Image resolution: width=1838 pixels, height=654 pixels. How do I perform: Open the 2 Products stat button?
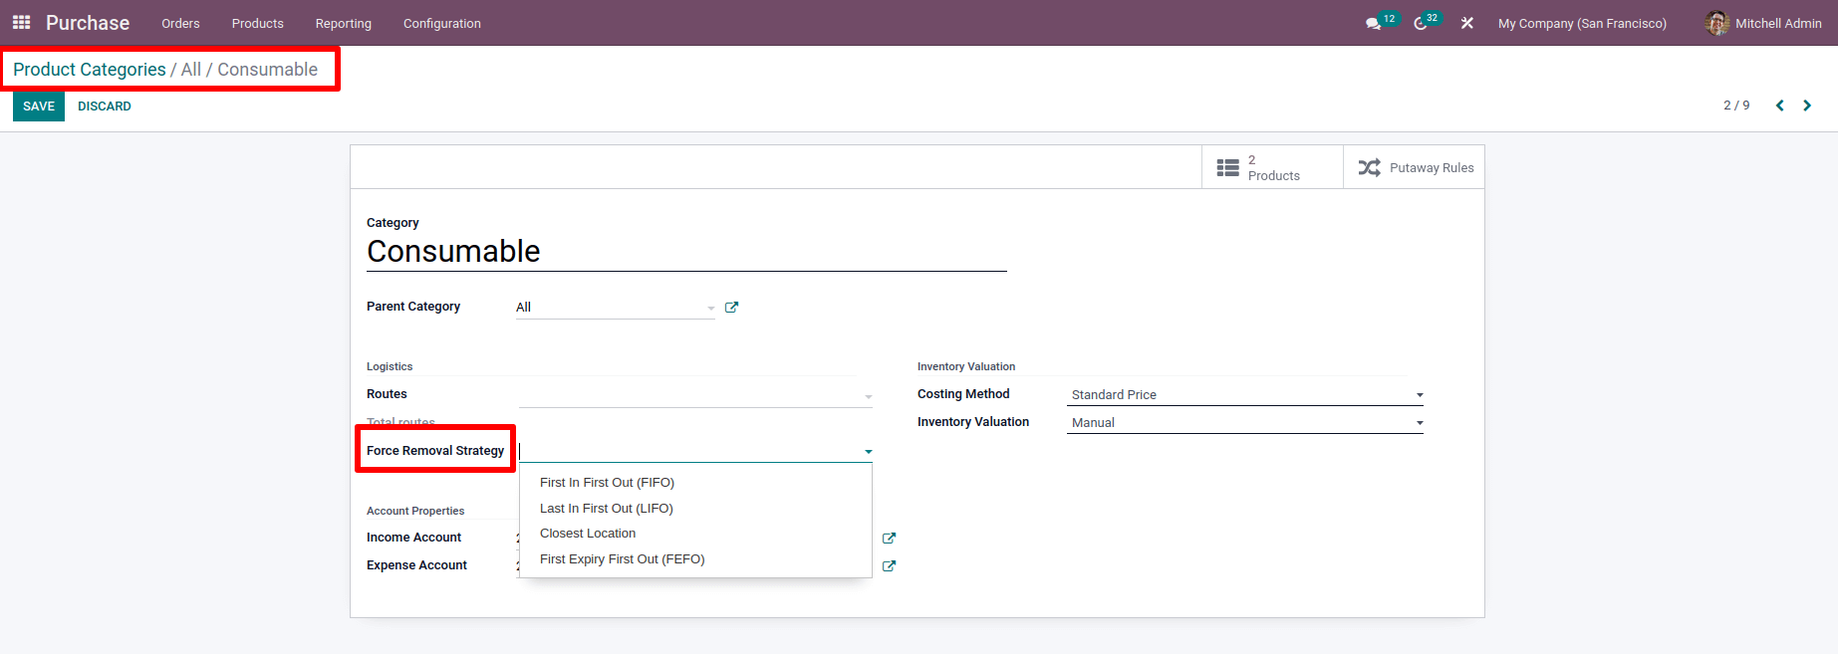click(x=1272, y=167)
